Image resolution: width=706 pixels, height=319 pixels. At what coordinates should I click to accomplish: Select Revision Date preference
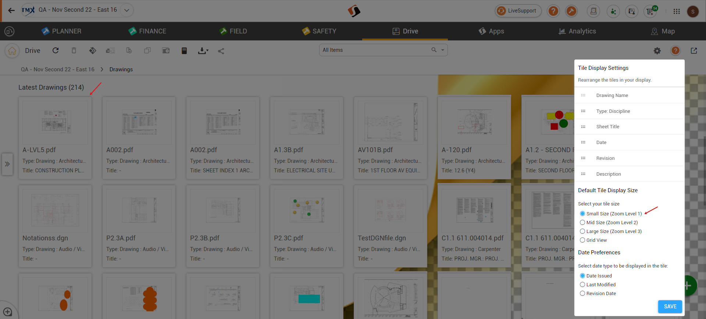coord(582,293)
